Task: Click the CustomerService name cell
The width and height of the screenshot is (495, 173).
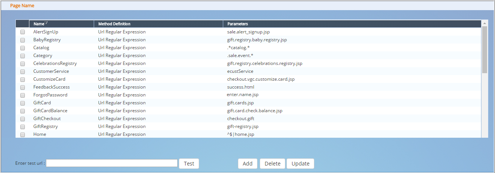Action: coord(51,71)
